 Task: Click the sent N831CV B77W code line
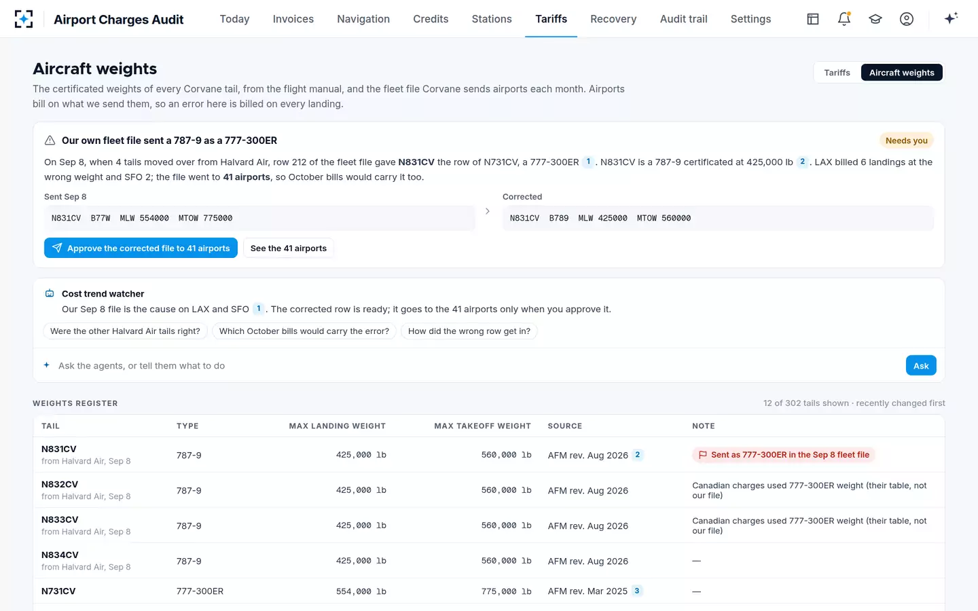pyautogui.click(x=259, y=218)
